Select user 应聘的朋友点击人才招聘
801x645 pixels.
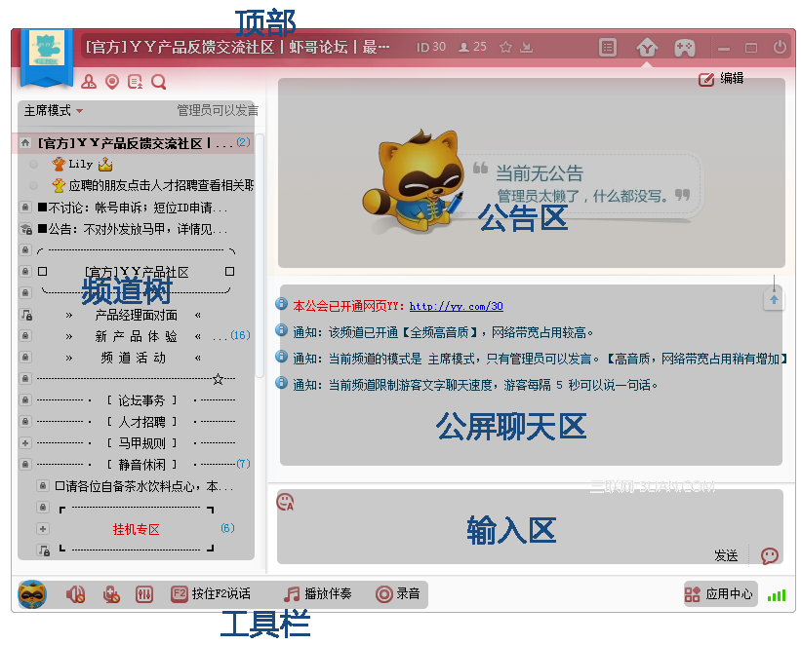tap(152, 185)
